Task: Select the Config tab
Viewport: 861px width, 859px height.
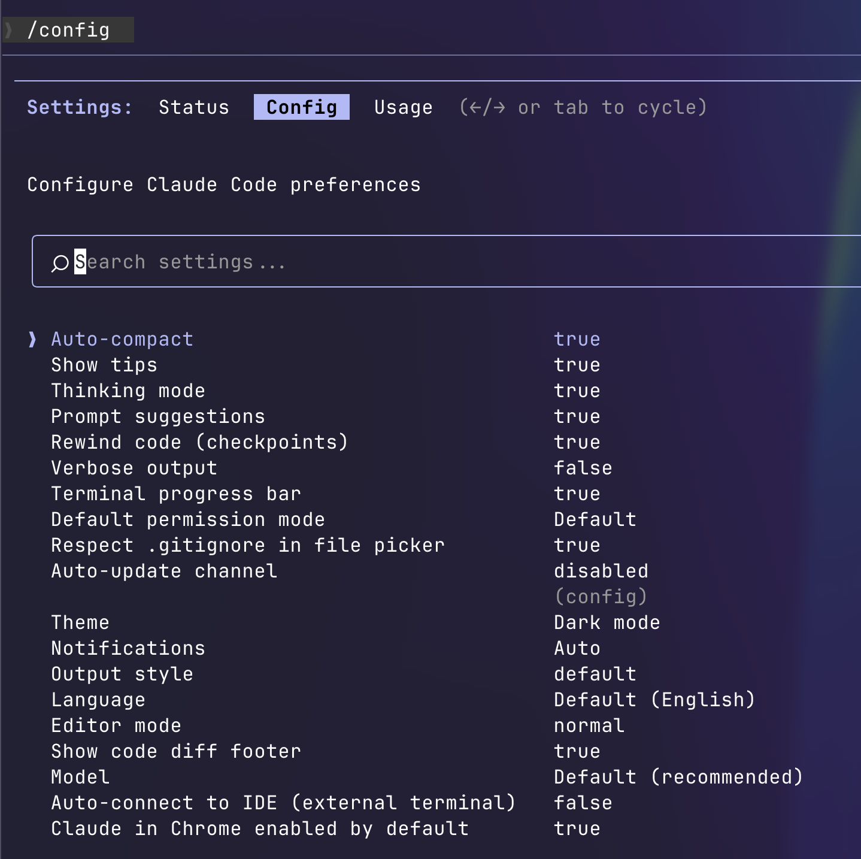Action: tap(301, 107)
